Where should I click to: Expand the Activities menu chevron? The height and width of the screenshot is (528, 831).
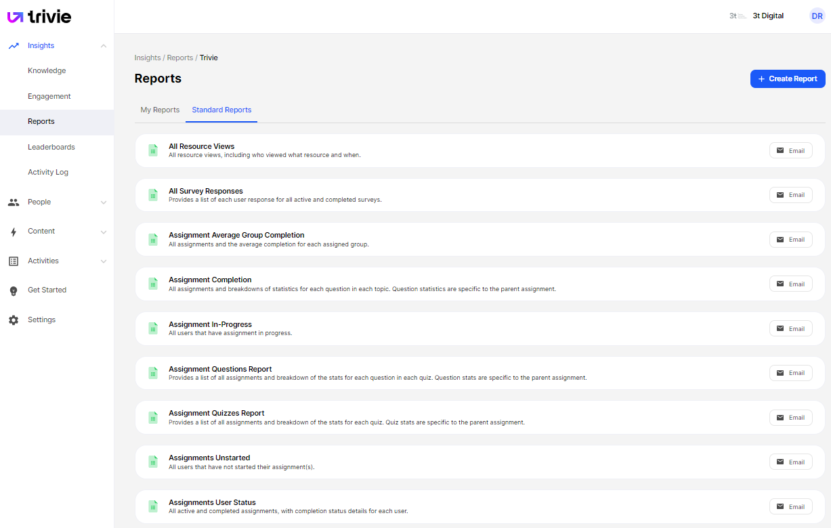103,261
